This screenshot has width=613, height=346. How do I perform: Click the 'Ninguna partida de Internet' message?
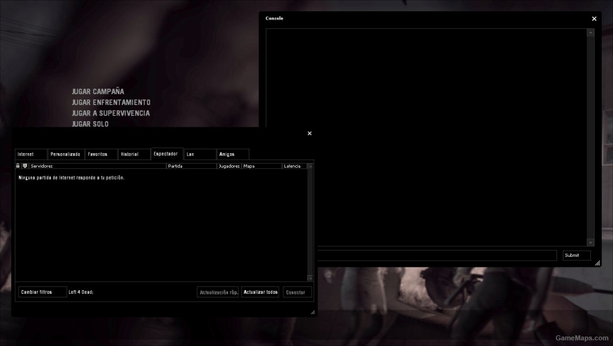click(72, 178)
